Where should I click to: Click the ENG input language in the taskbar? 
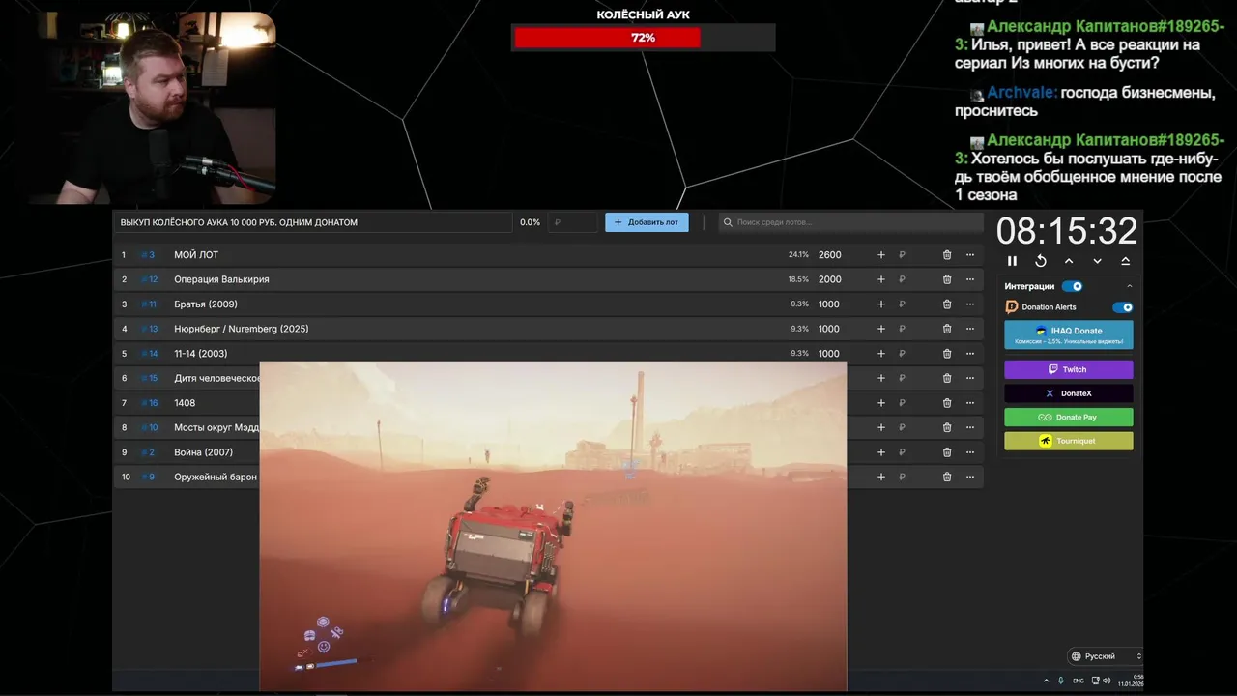[1079, 681]
